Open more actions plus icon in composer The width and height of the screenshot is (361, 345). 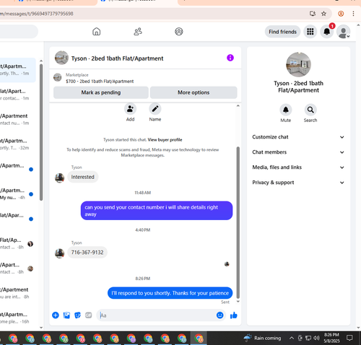pos(56,315)
